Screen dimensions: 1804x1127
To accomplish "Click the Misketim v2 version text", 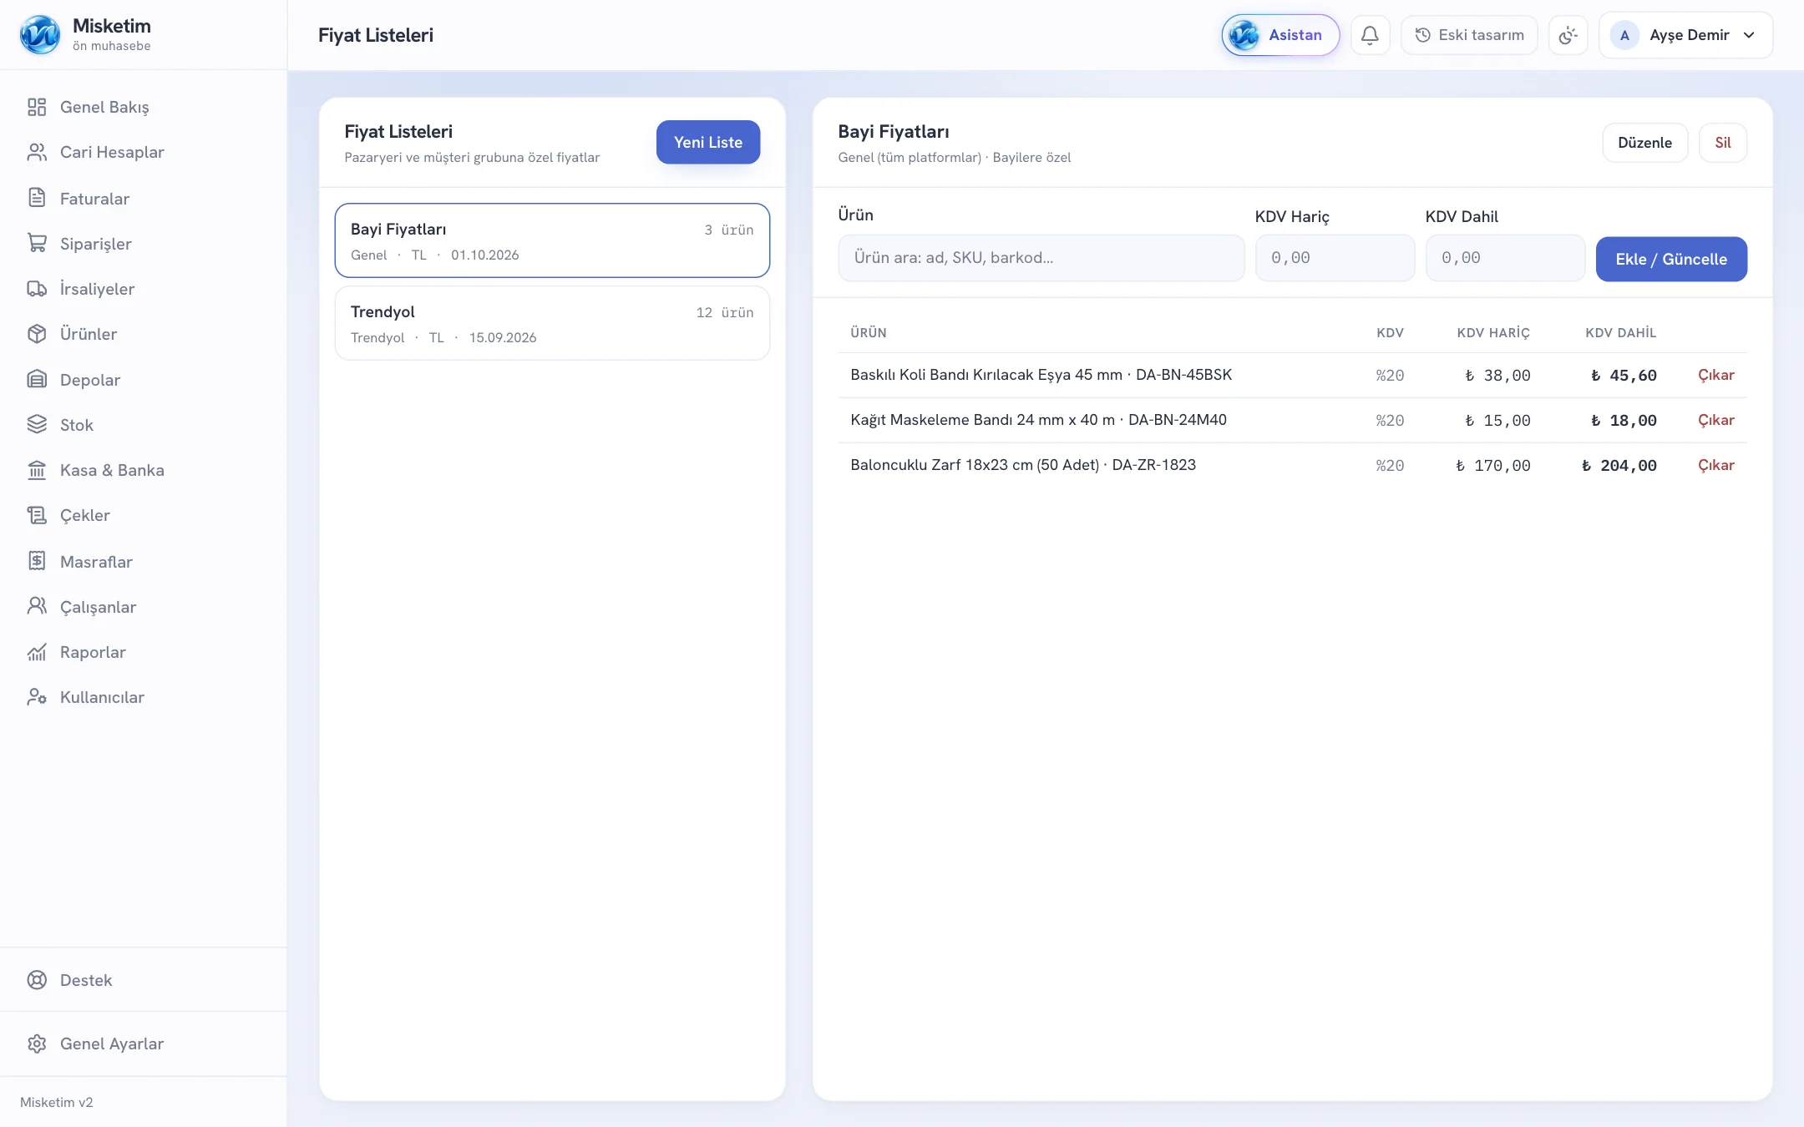I will [57, 1102].
